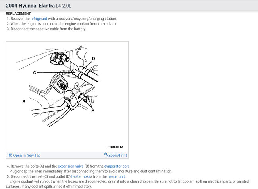258x189 pixels.
Task: Click the expansion valve link
Action: point(71,166)
